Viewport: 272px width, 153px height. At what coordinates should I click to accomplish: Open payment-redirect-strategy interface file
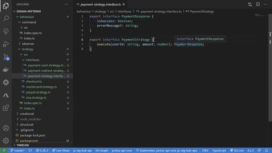[46, 71]
